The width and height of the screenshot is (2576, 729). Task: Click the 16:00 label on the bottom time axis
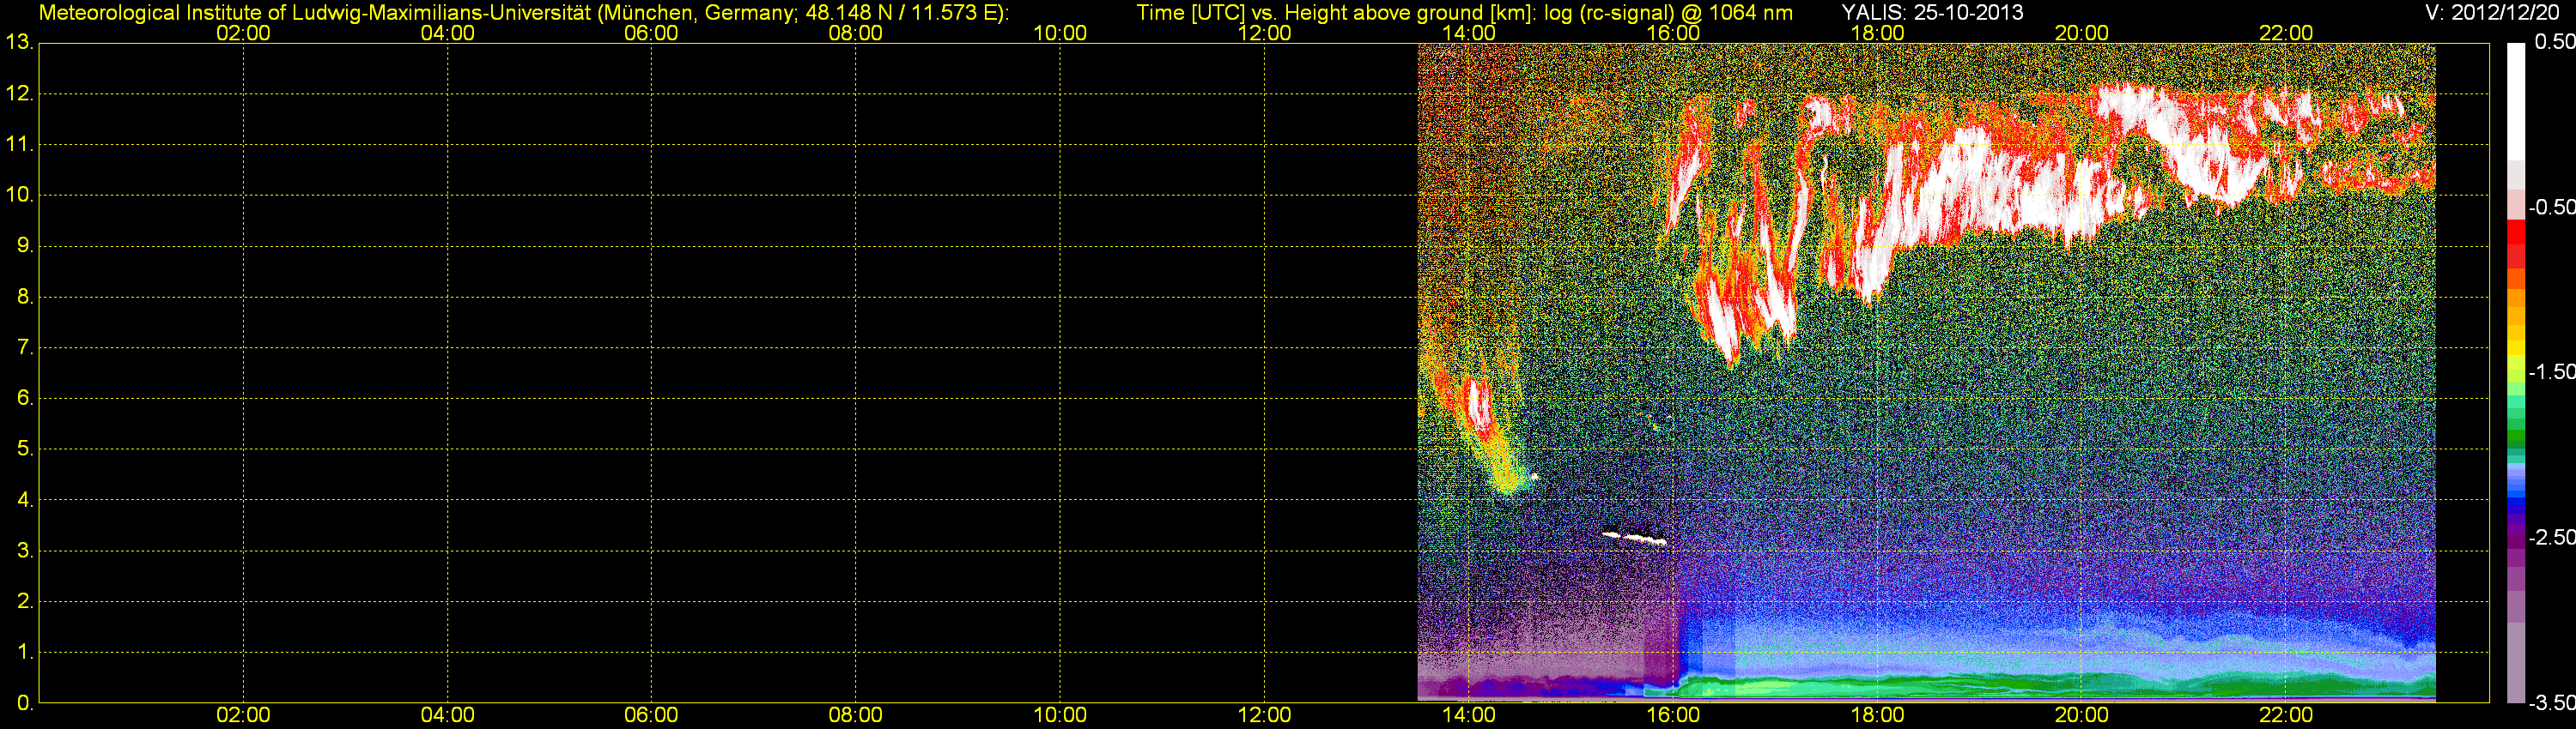point(1673,715)
